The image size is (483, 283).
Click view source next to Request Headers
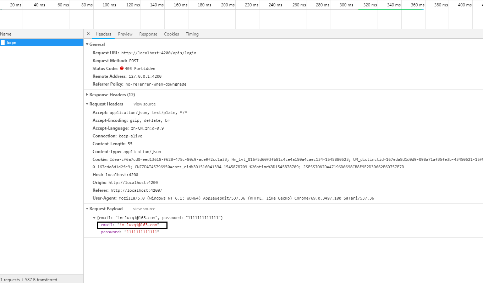[x=144, y=104]
